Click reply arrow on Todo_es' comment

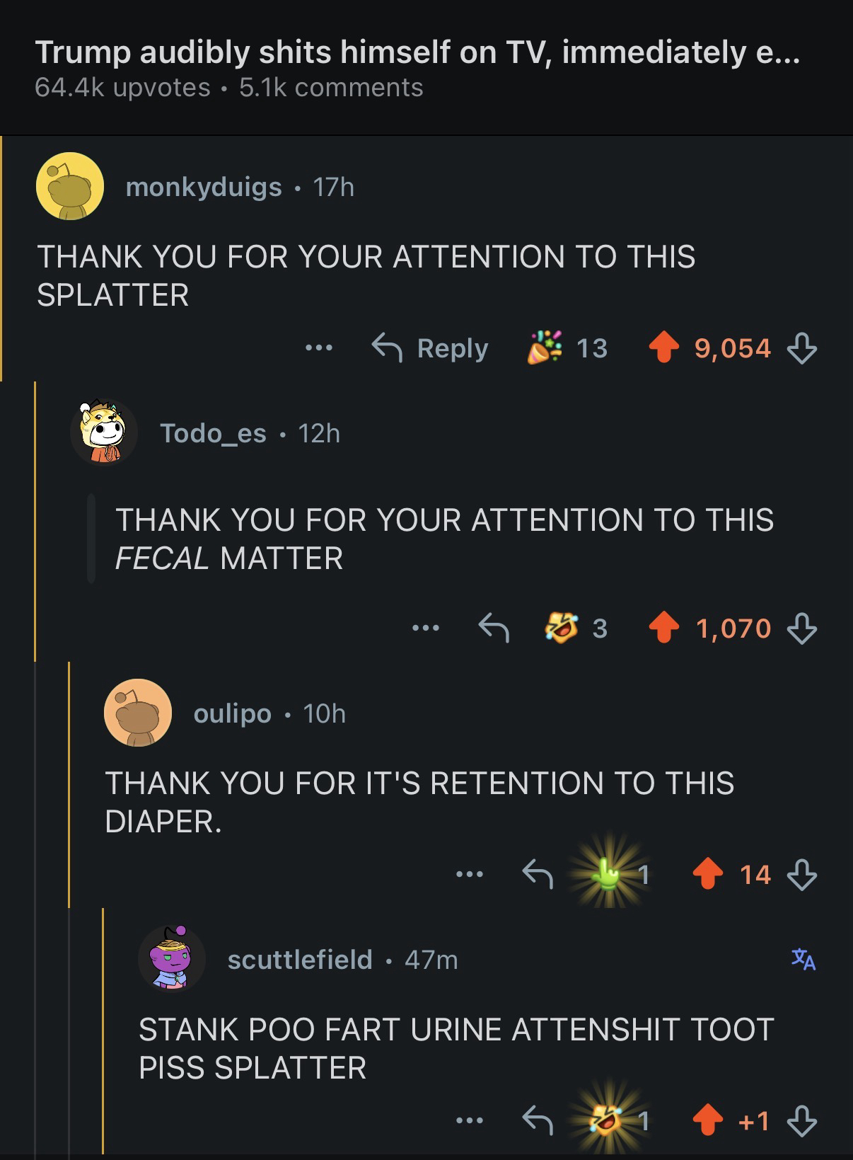coord(494,628)
